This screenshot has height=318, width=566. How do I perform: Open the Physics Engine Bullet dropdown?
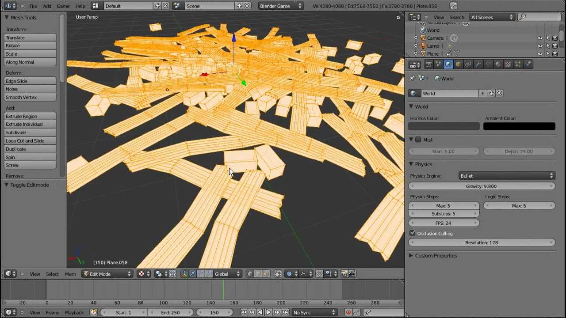tap(507, 176)
